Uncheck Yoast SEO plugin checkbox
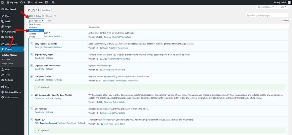This screenshot has height=135, width=292. (x=31, y=120)
